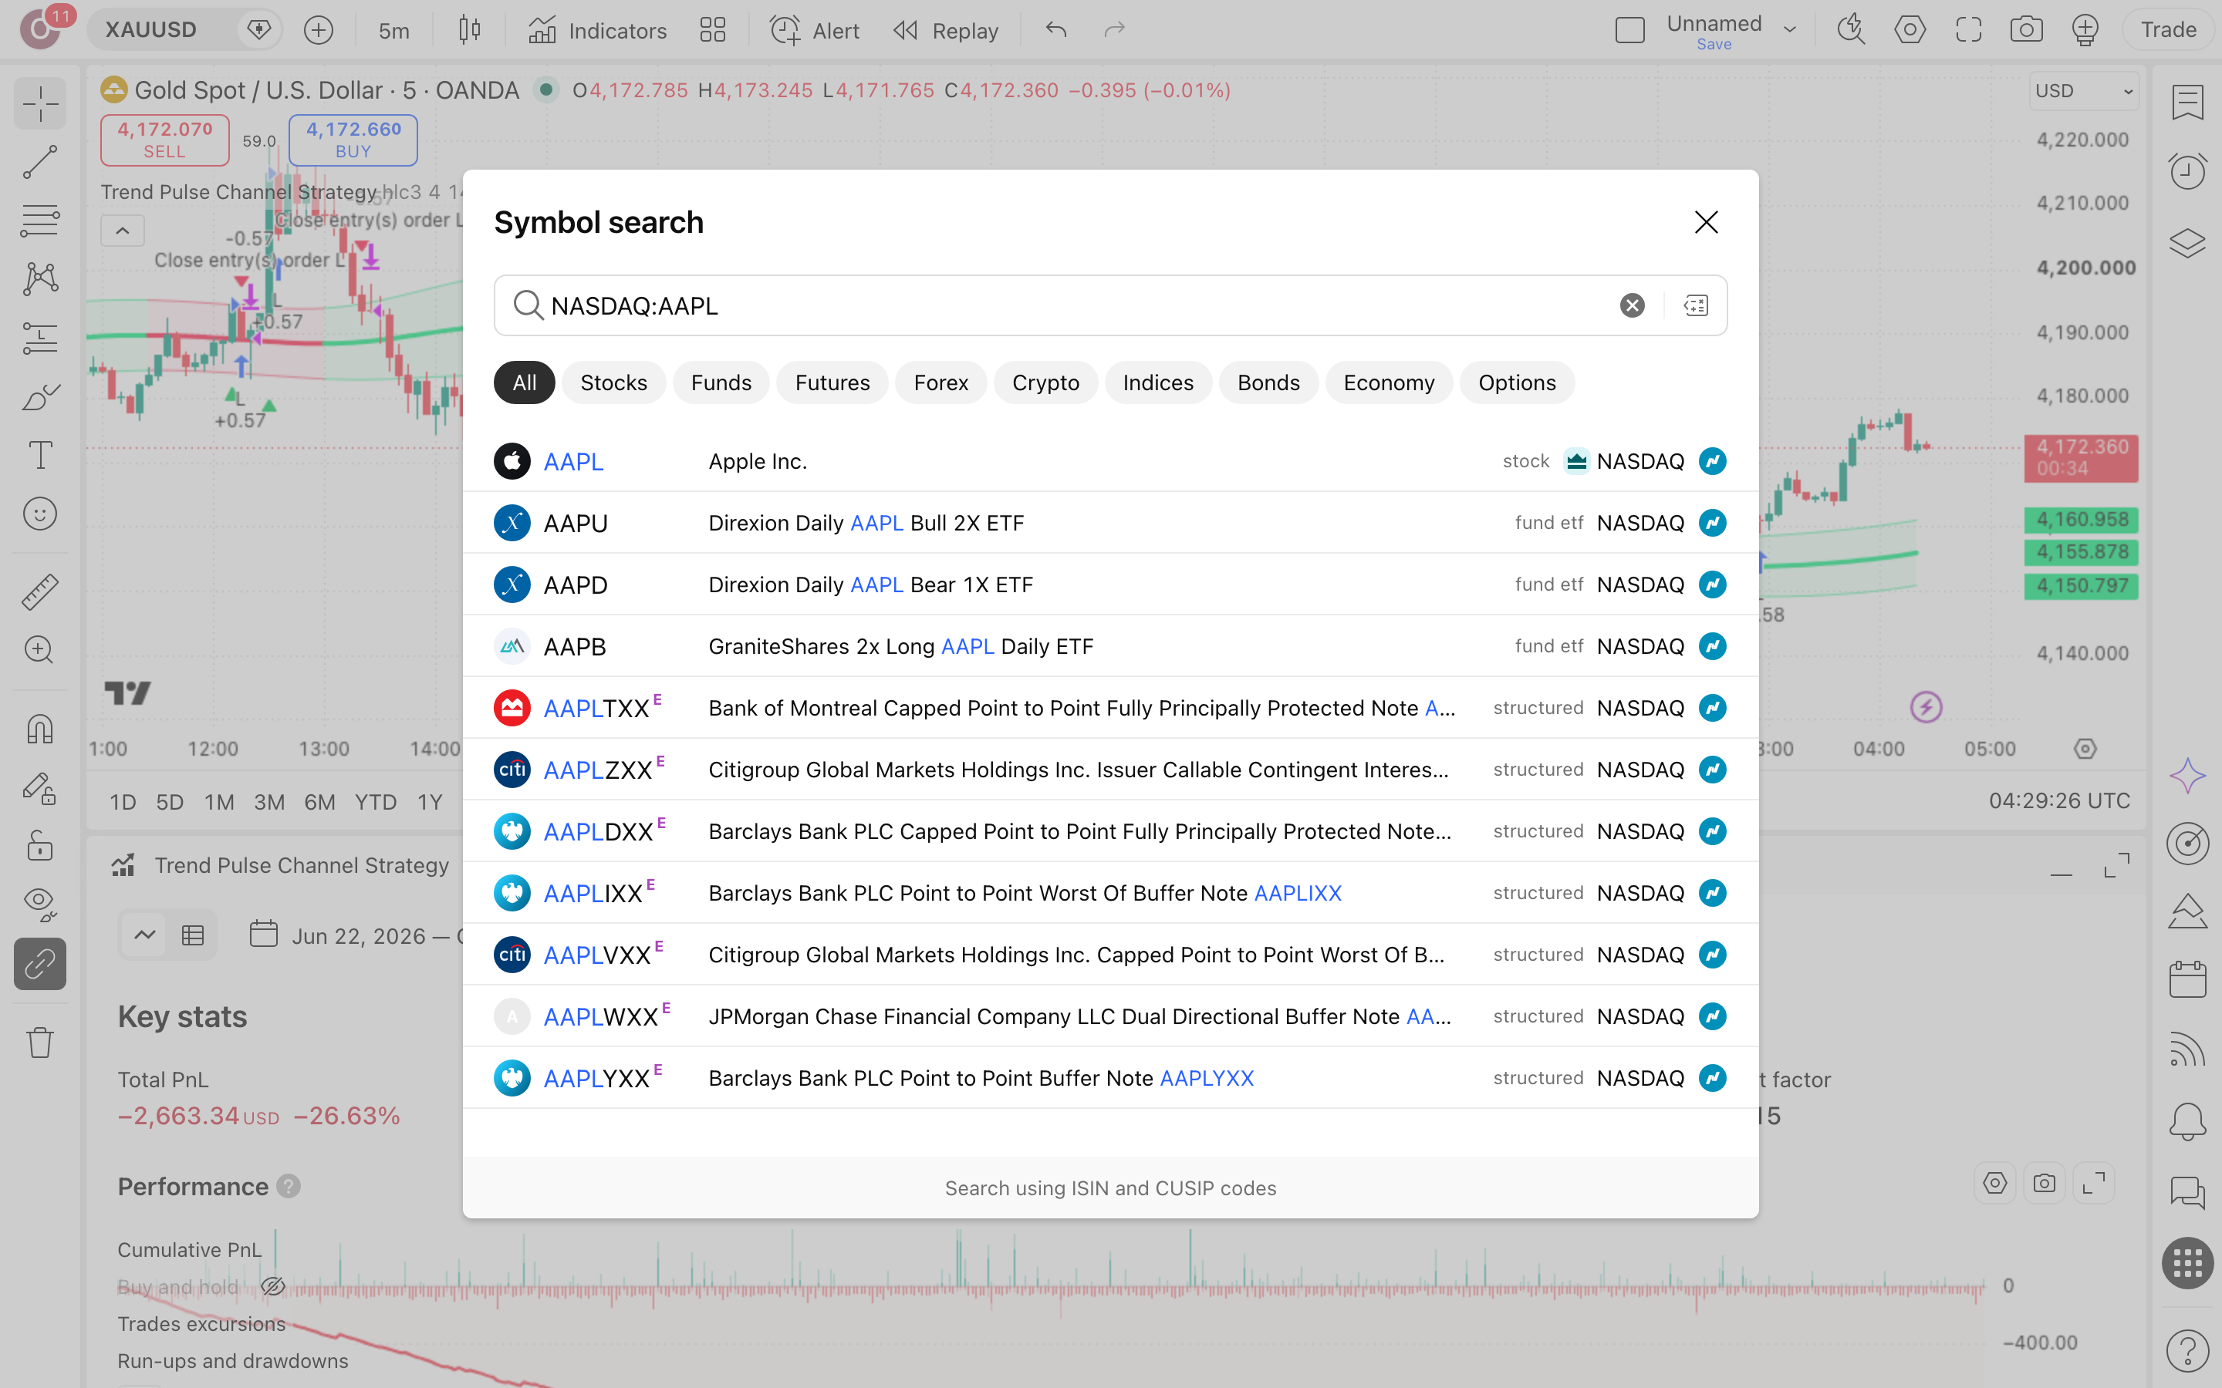2222x1388 pixels.
Task: Toggle magnet mode in left toolbar
Action: pyautogui.click(x=39, y=729)
